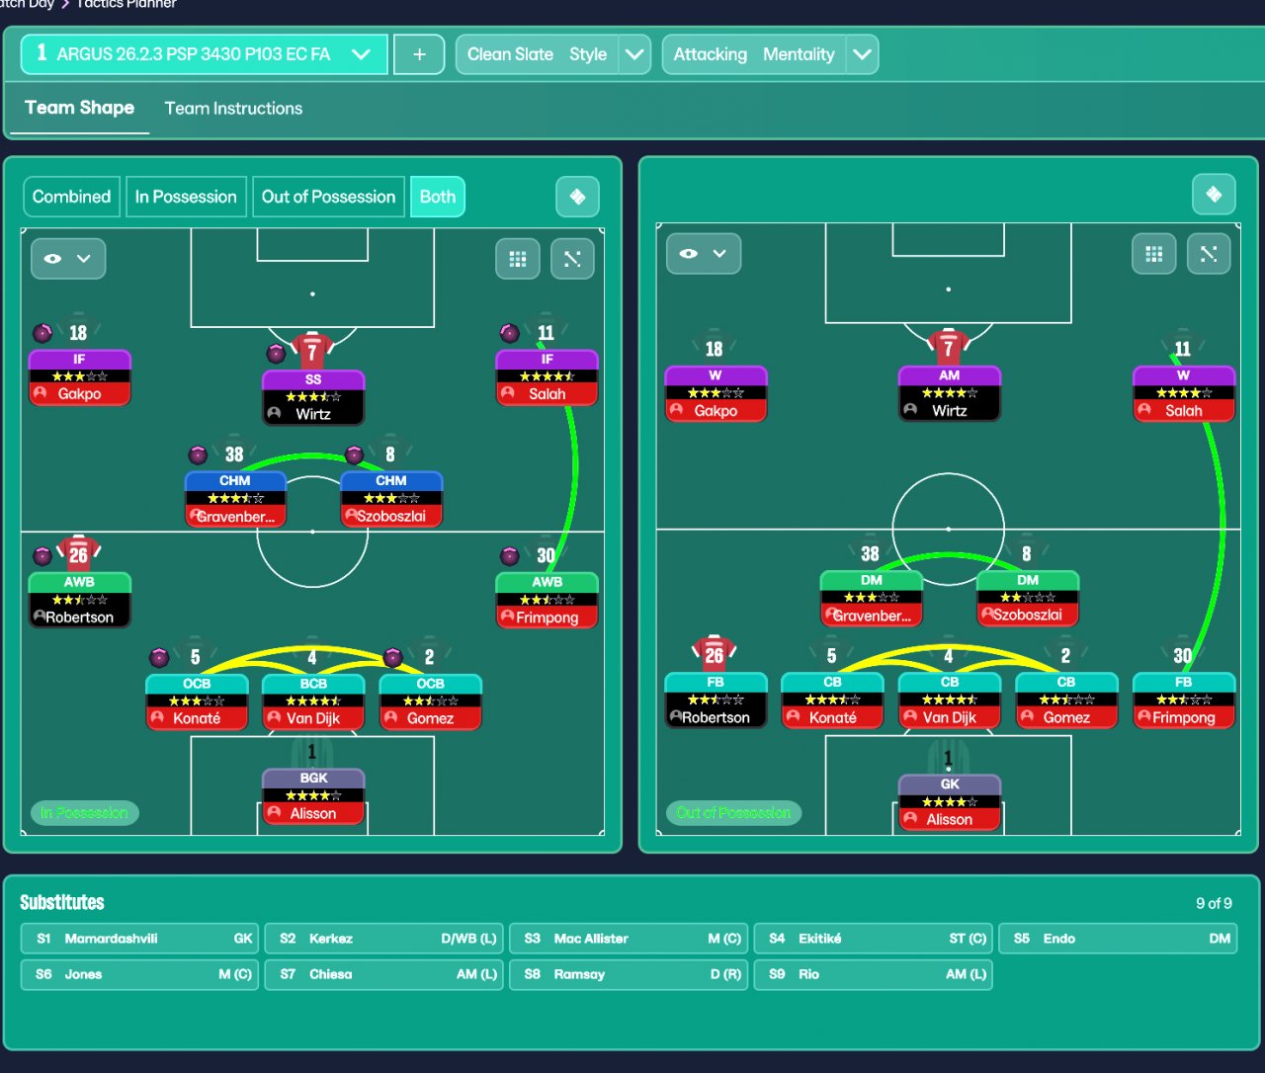The image size is (1265, 1073).
Task: Select substitute S1 Mamardashvili
Action: point(139,939)
